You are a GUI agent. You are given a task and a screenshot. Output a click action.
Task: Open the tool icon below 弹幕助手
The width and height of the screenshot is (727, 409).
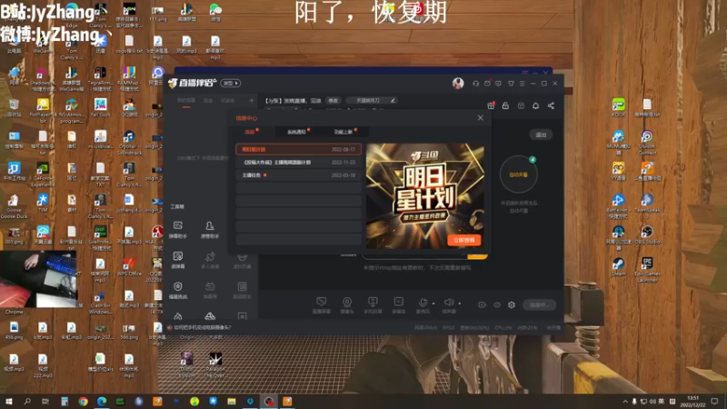[178, 260]
